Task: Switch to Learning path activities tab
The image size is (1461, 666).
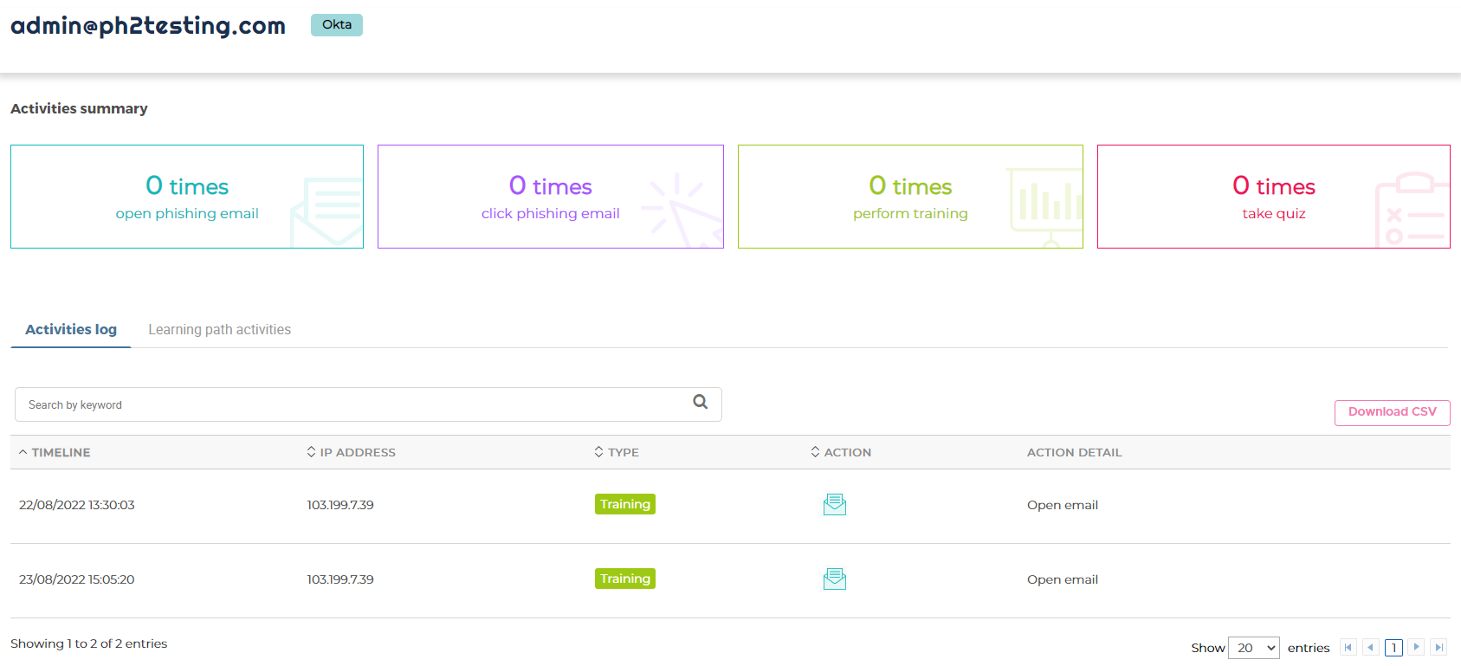Action: point(219,329)
